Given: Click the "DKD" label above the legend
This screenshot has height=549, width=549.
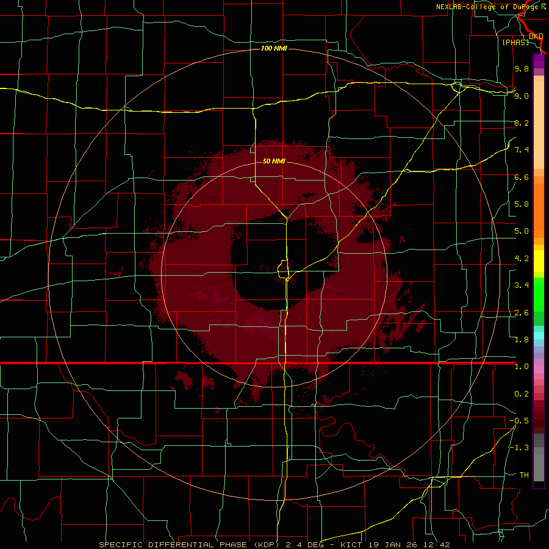Looking at the screenshot, I should click(x=536, y=36).
